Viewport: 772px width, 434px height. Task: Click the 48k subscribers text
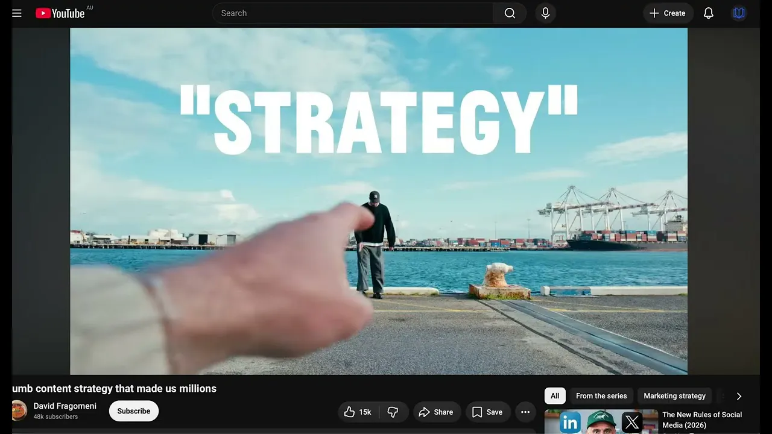click(55, 417)
